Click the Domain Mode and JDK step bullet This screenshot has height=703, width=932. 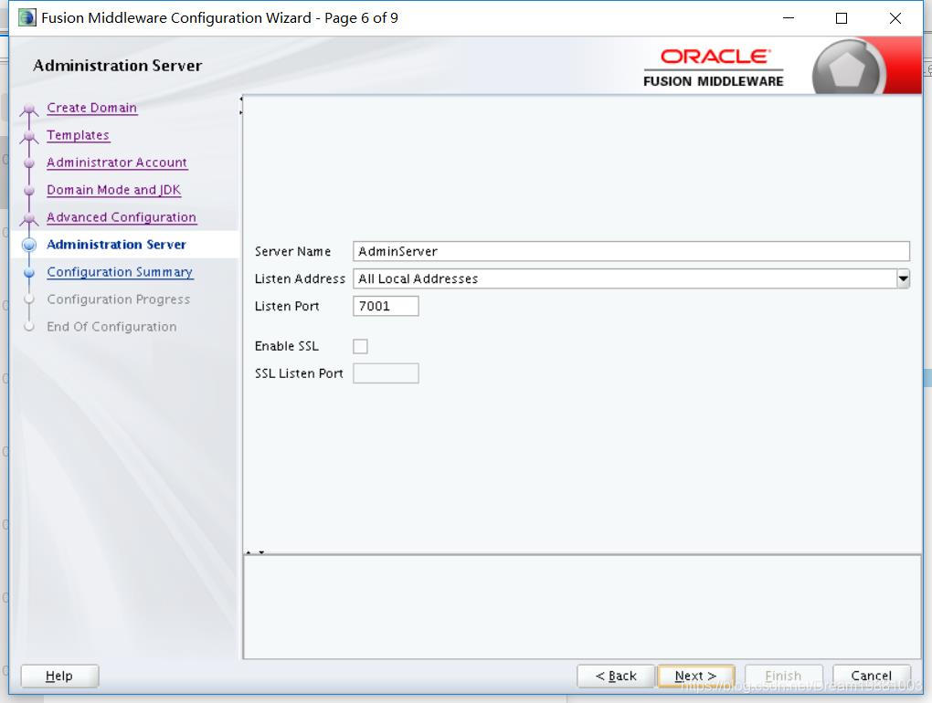pyautogui.click(x=29, y=191)
